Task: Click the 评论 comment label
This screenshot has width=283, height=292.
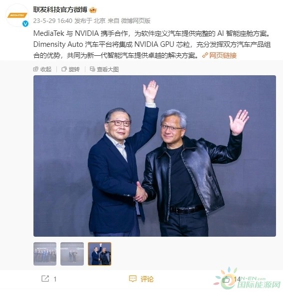Action: [147, 279]
